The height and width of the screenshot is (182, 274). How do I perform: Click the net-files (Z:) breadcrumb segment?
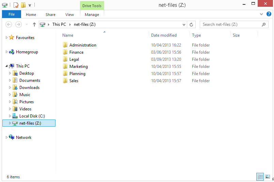pos(84,24)
